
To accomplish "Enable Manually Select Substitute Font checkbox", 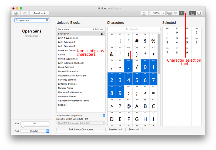I will coord(104,119).
